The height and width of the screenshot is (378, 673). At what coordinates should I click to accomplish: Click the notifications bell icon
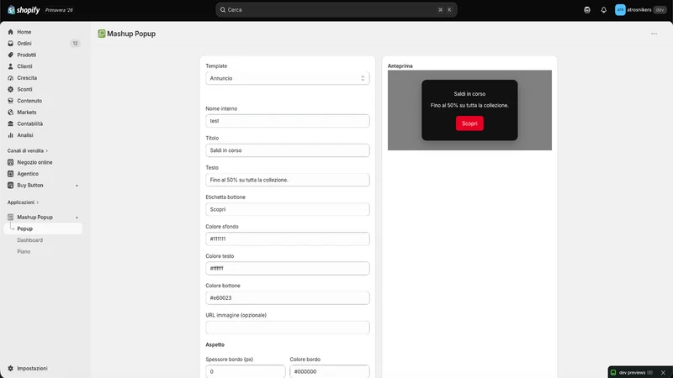603,10
